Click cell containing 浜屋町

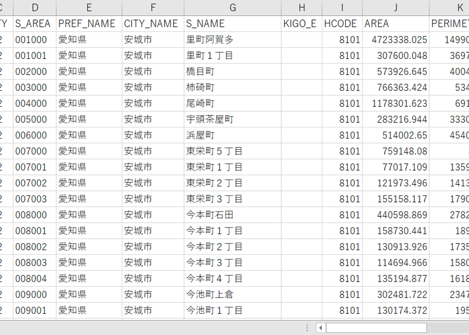click(x=232, y=135)
